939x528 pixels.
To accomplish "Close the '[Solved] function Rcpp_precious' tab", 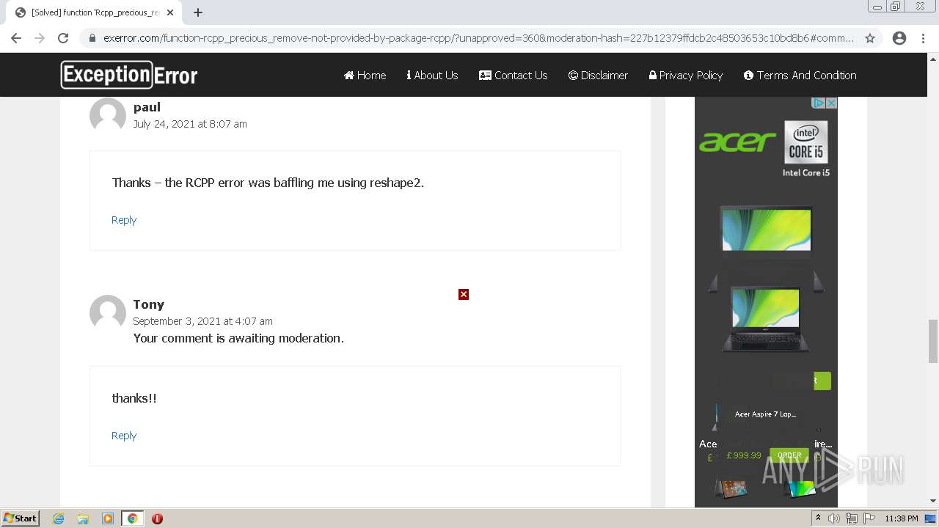I will tap(170, 12).
